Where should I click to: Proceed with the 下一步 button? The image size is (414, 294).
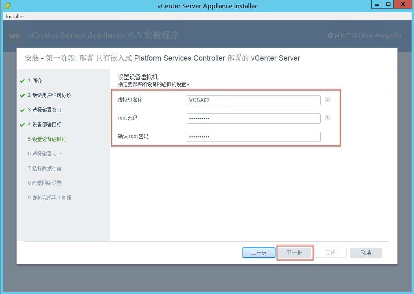point(295,253)
